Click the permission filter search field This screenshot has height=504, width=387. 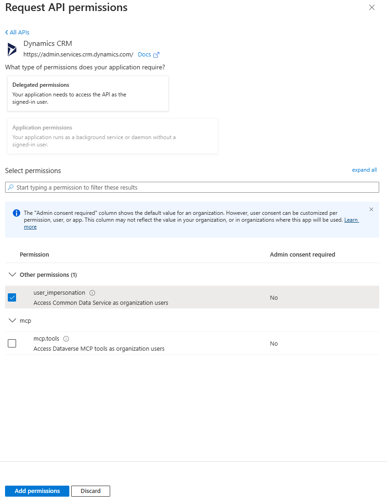click(x=193, y=188)
